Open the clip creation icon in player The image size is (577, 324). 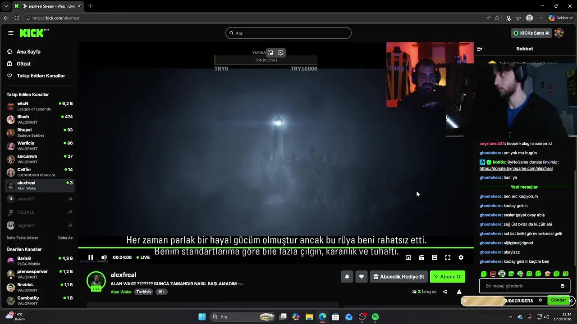click(421, 257)
